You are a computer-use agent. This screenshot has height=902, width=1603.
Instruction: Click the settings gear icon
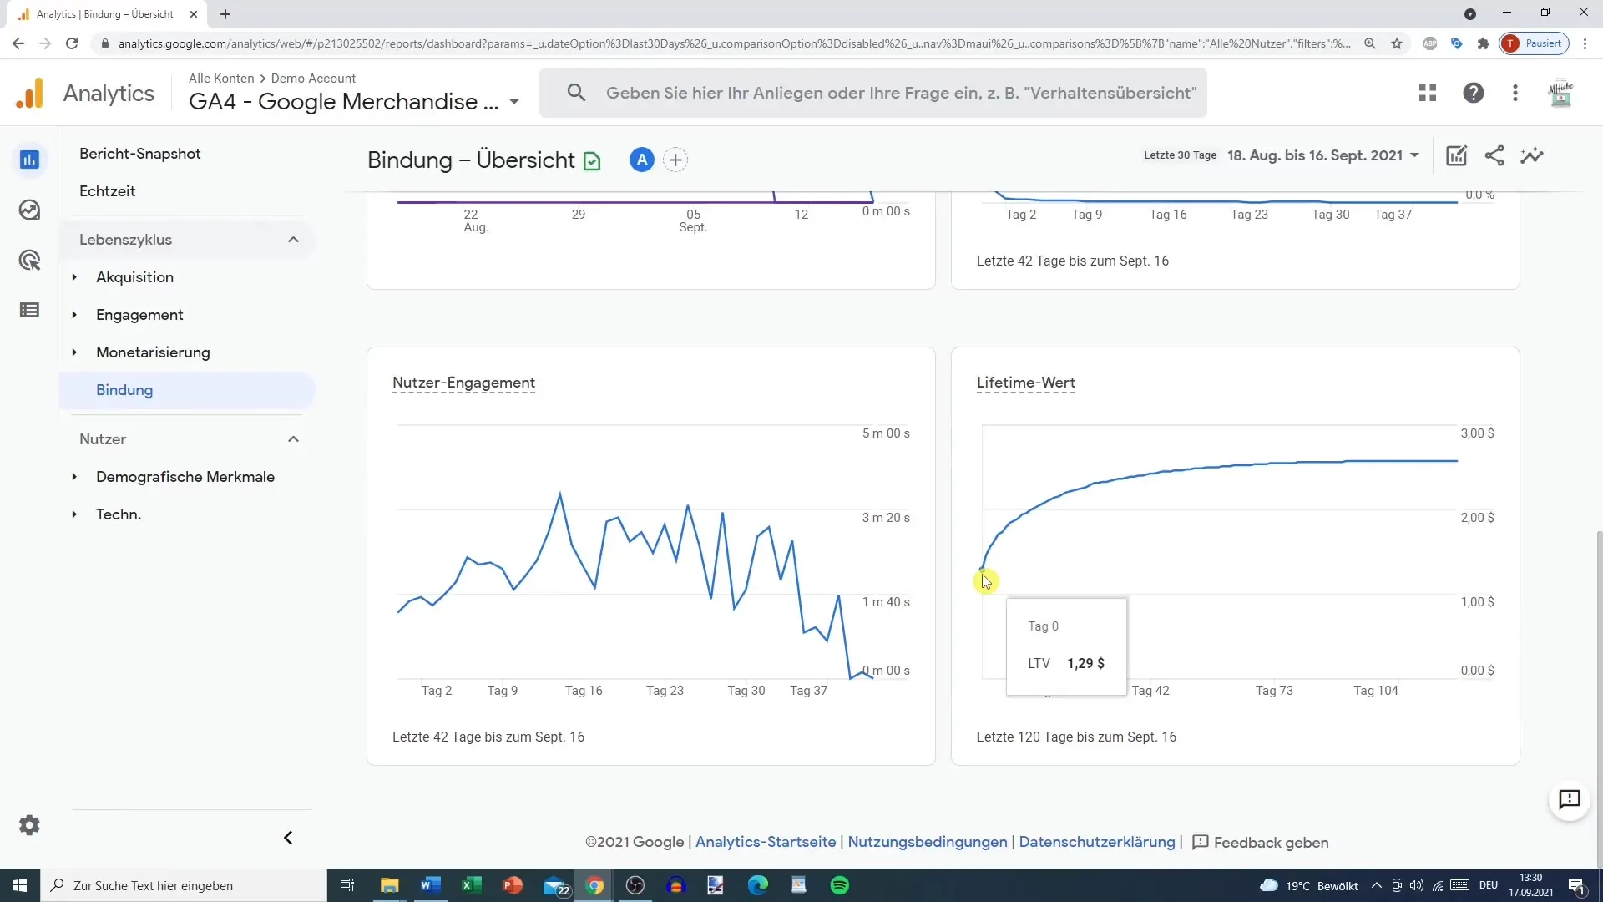coord(30,825)
